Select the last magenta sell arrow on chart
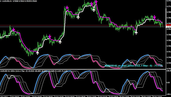 click(154, 17)
